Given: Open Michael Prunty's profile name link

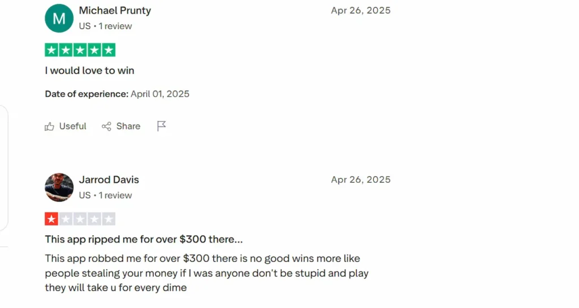Looking at the screenshot, I should click(115, 11).
